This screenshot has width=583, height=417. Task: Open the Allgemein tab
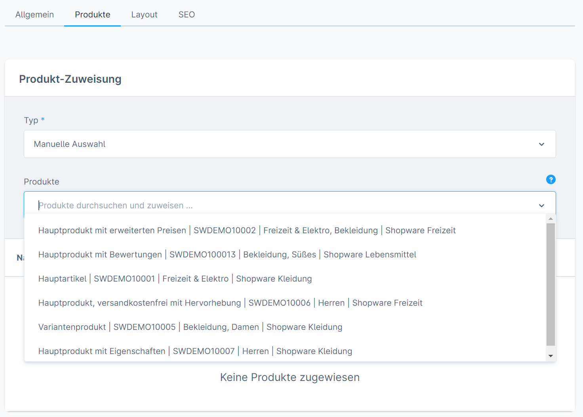click(x=34, y=15)
